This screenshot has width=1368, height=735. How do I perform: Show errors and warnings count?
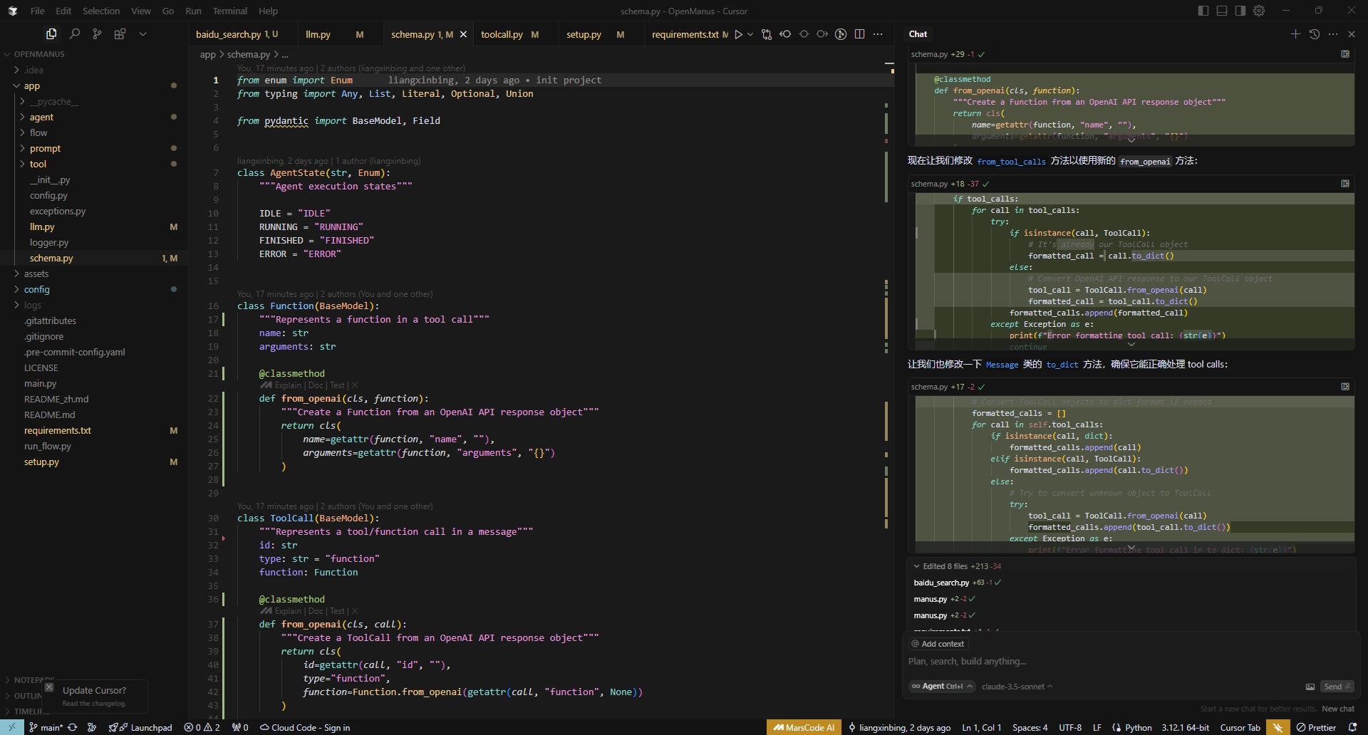(202, 727)
